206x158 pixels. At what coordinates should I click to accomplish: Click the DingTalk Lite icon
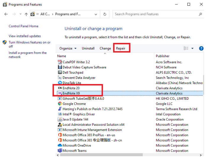60,83
